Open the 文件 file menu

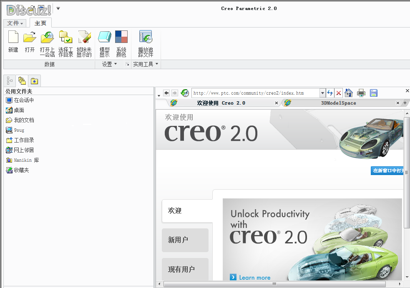coord(15,23)
